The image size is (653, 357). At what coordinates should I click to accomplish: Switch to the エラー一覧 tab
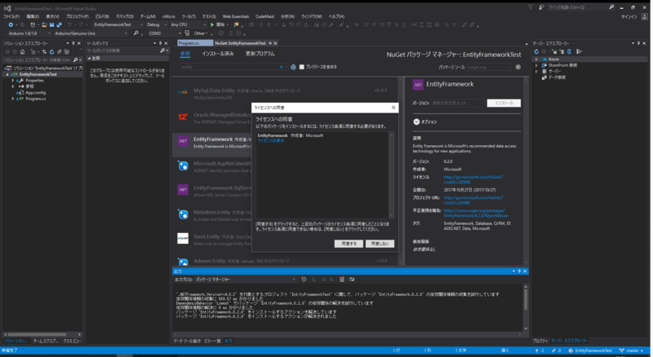click(x=212, y=341)
